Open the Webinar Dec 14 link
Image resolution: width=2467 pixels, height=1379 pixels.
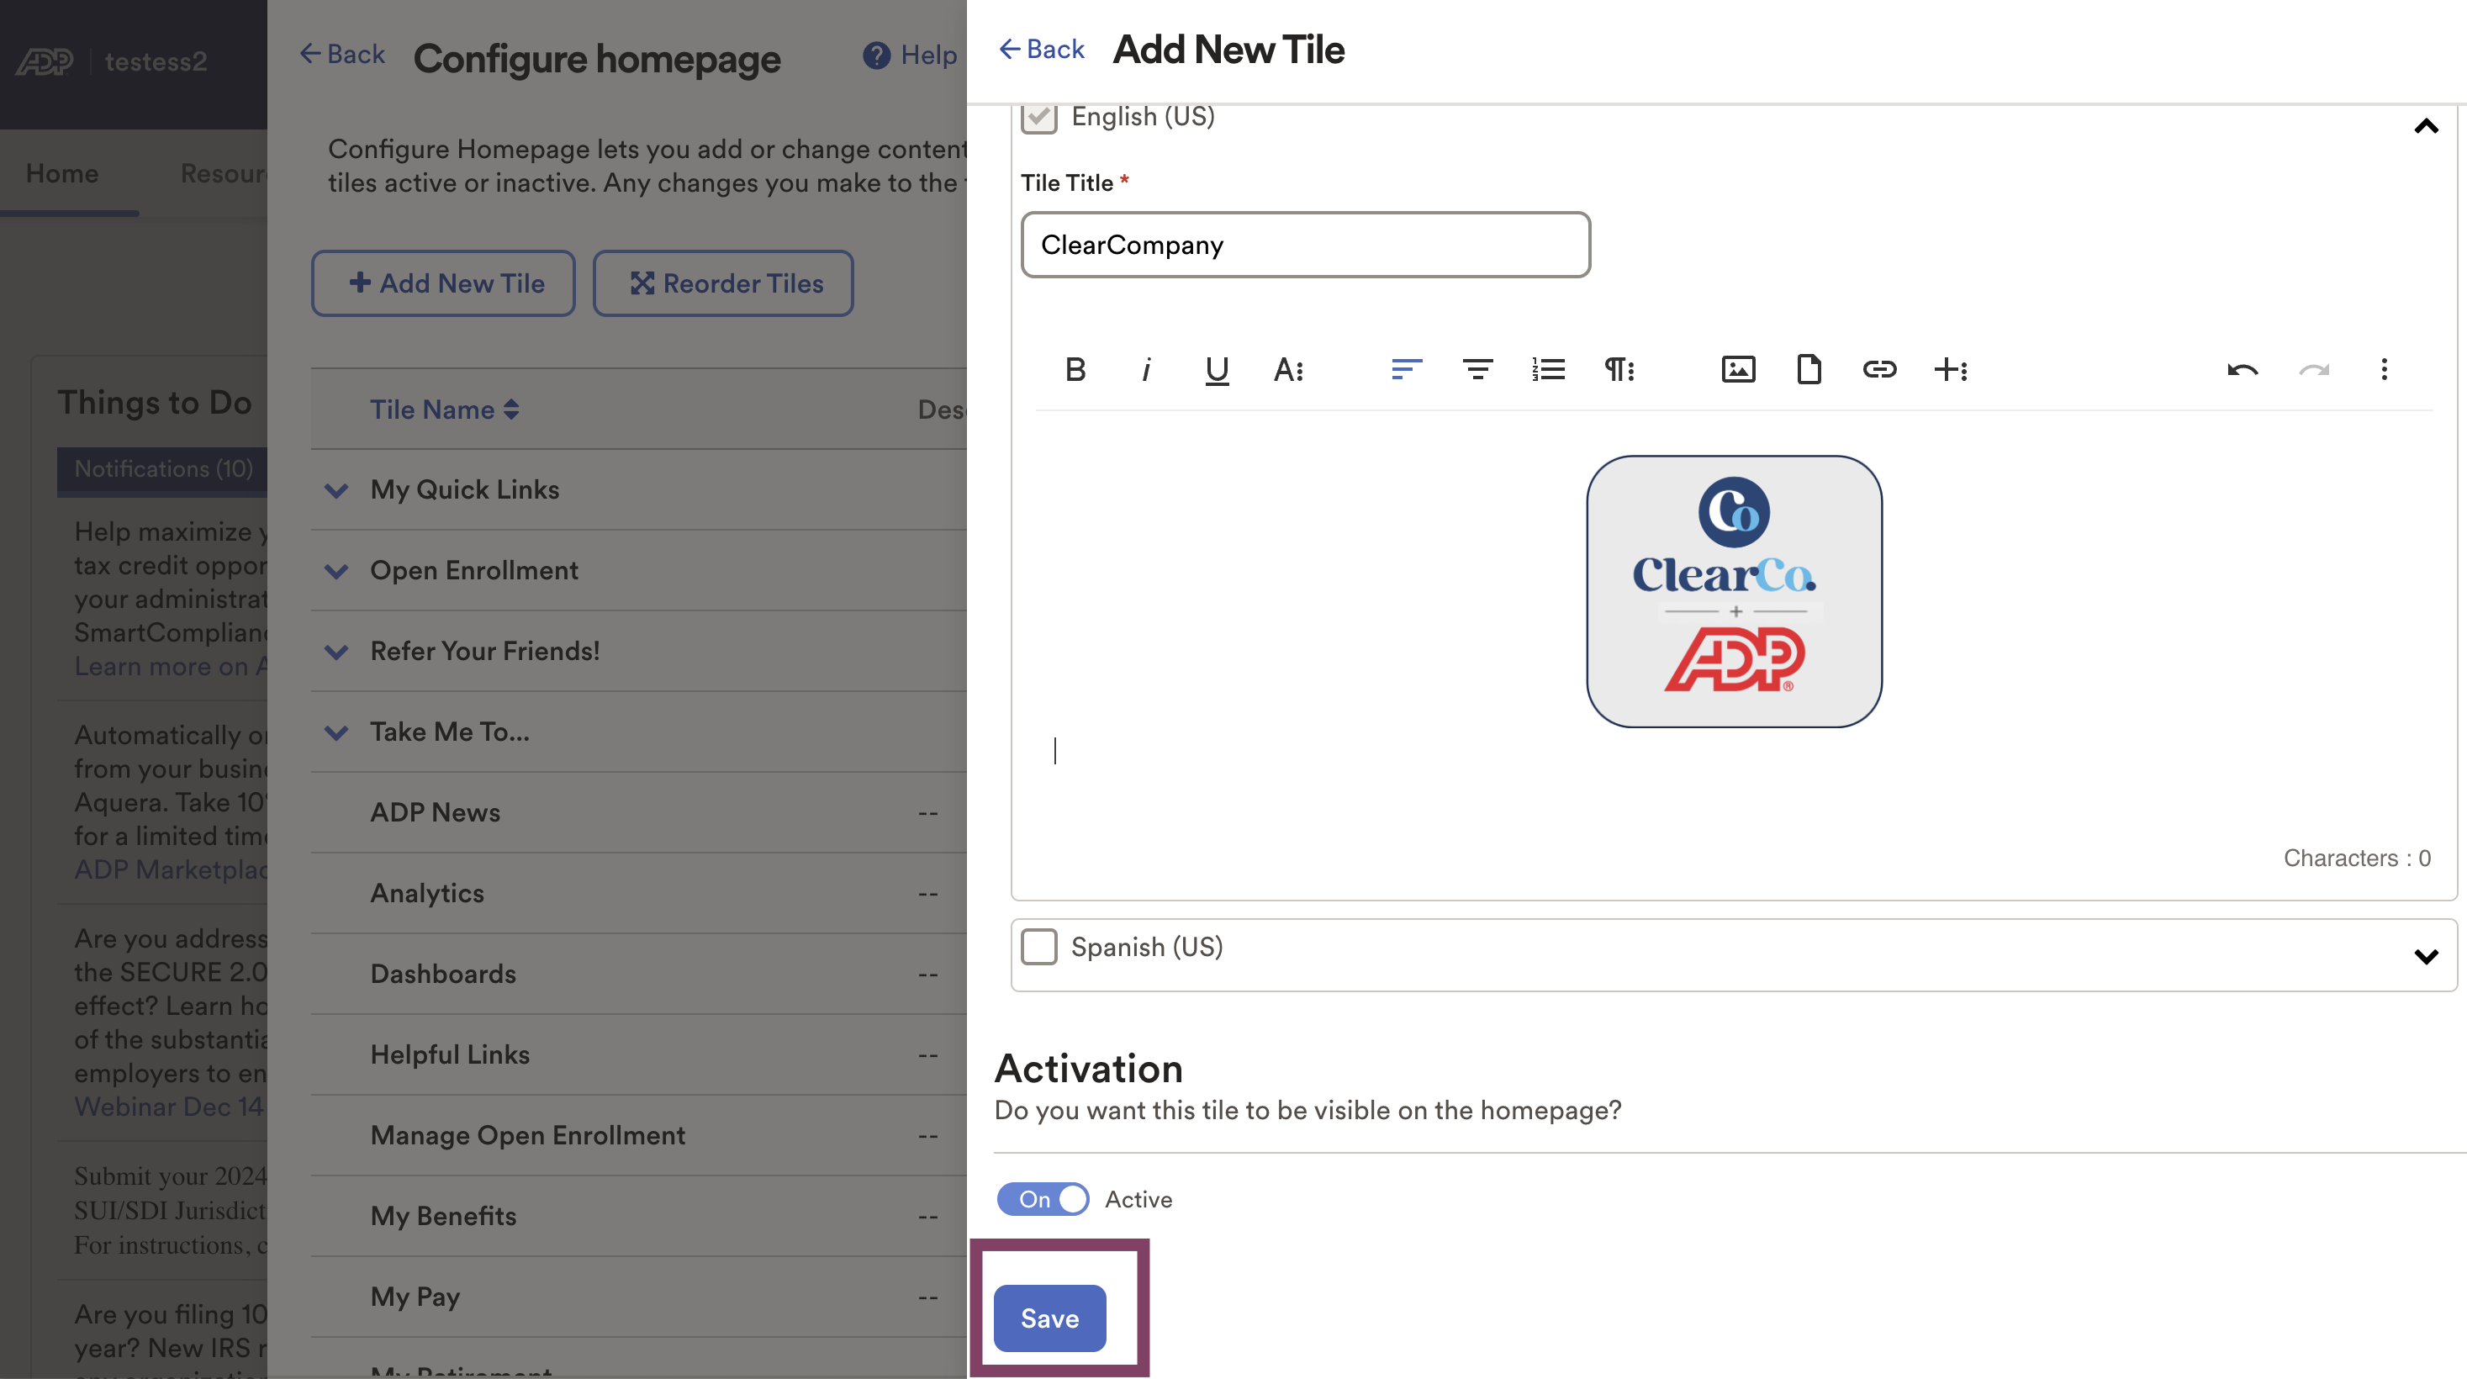pyautogui.click(x=168, y=1106)
